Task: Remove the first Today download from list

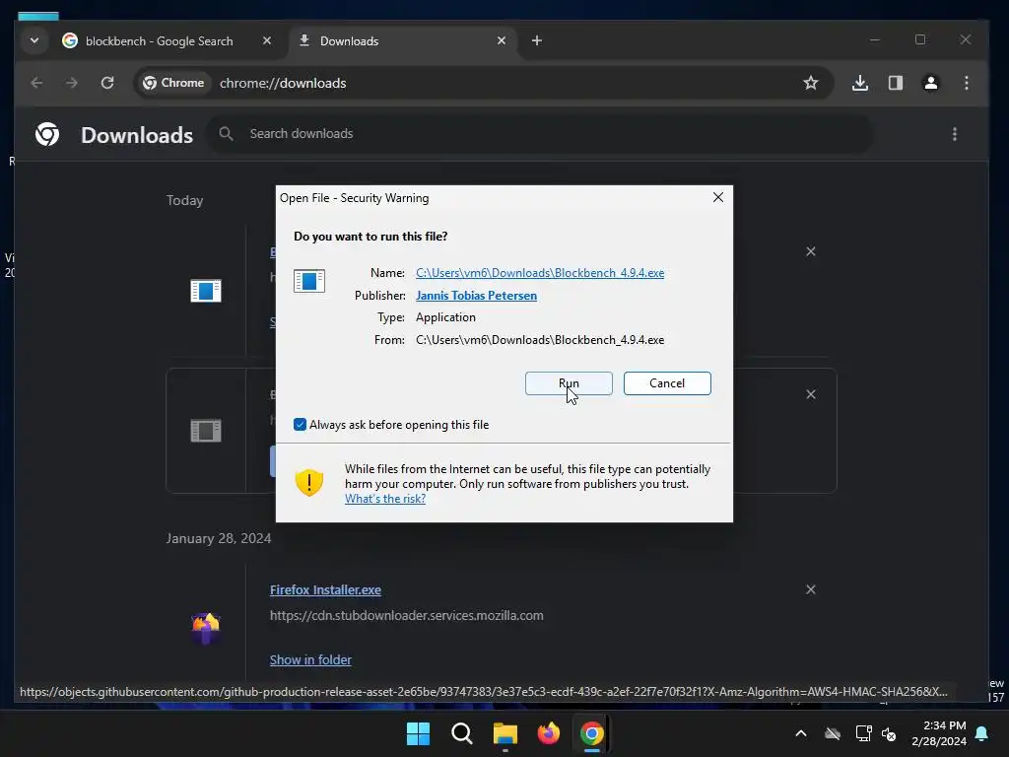Action: pyautogui.click(x=811, y=251)
